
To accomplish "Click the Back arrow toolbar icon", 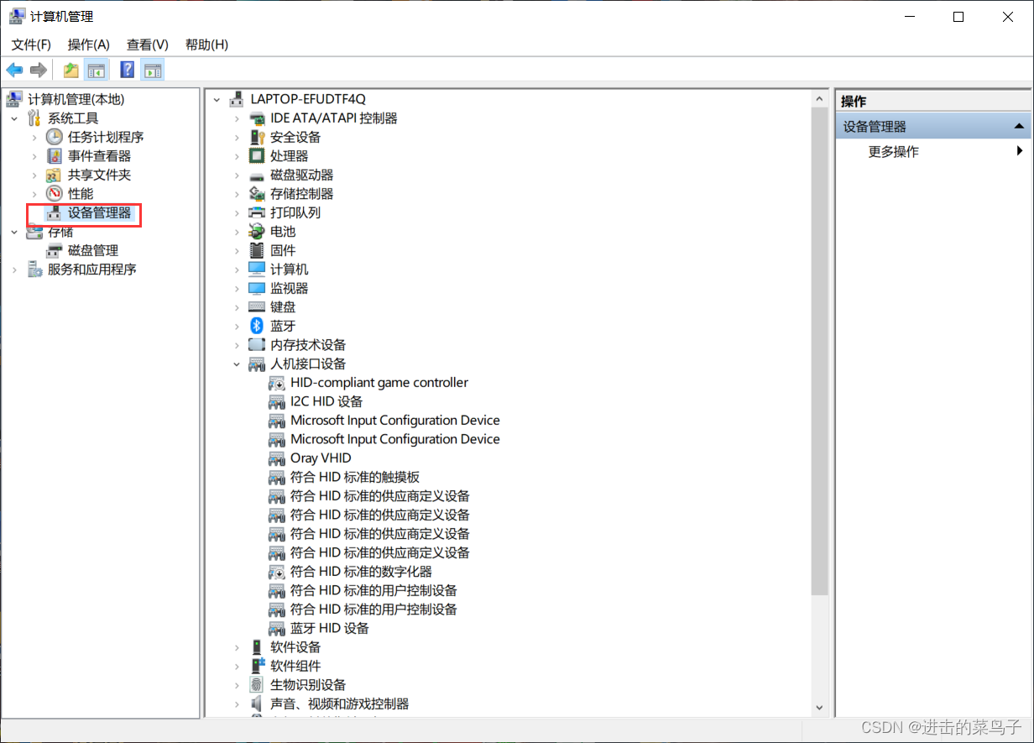I will tap(14, 70).
